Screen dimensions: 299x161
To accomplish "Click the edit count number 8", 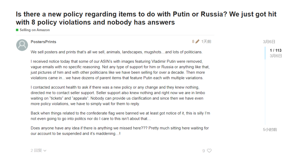I will click(193, 41).
